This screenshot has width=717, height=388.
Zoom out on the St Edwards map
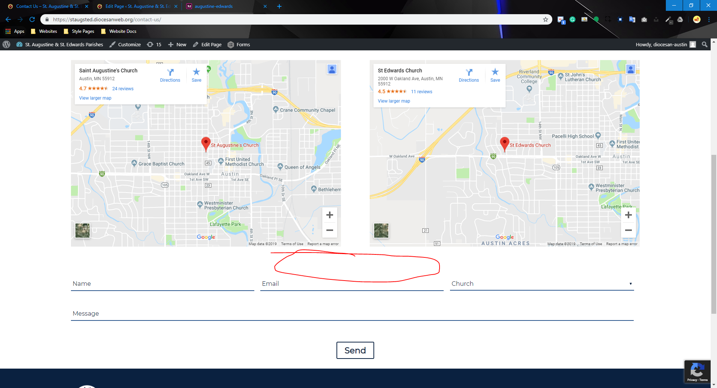pos(628,230)
